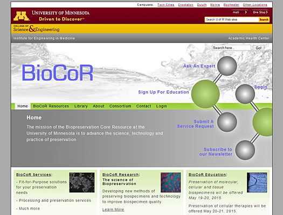Open the Morris campus link
The image size is (283, 215).
coord(215,5)
